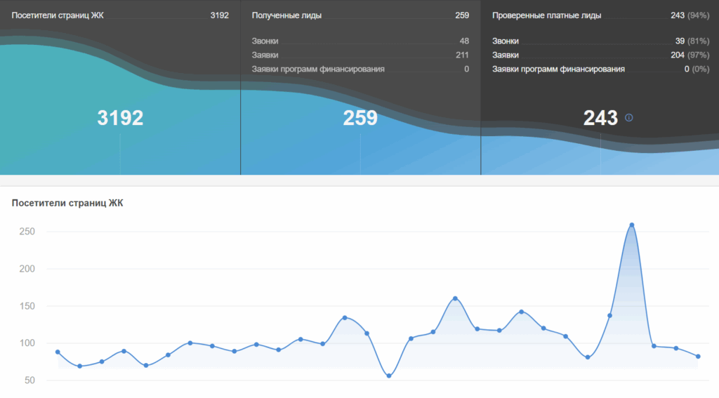Open the 'Посетители страниц ЖК' funnel header
This screenshot has width=719, height=398.
58,15
